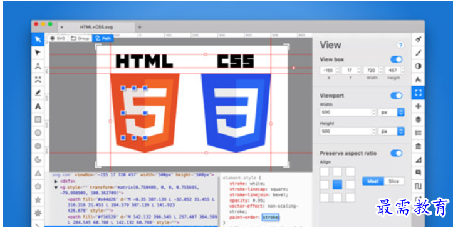Select the Ring shape tool
The width and height of the screenshot is (453, 227).
coord(38,146)
